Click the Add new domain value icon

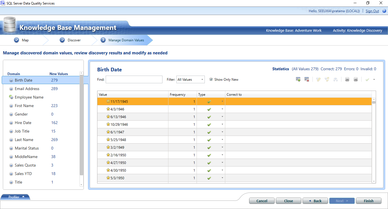(x=298, y=80)
